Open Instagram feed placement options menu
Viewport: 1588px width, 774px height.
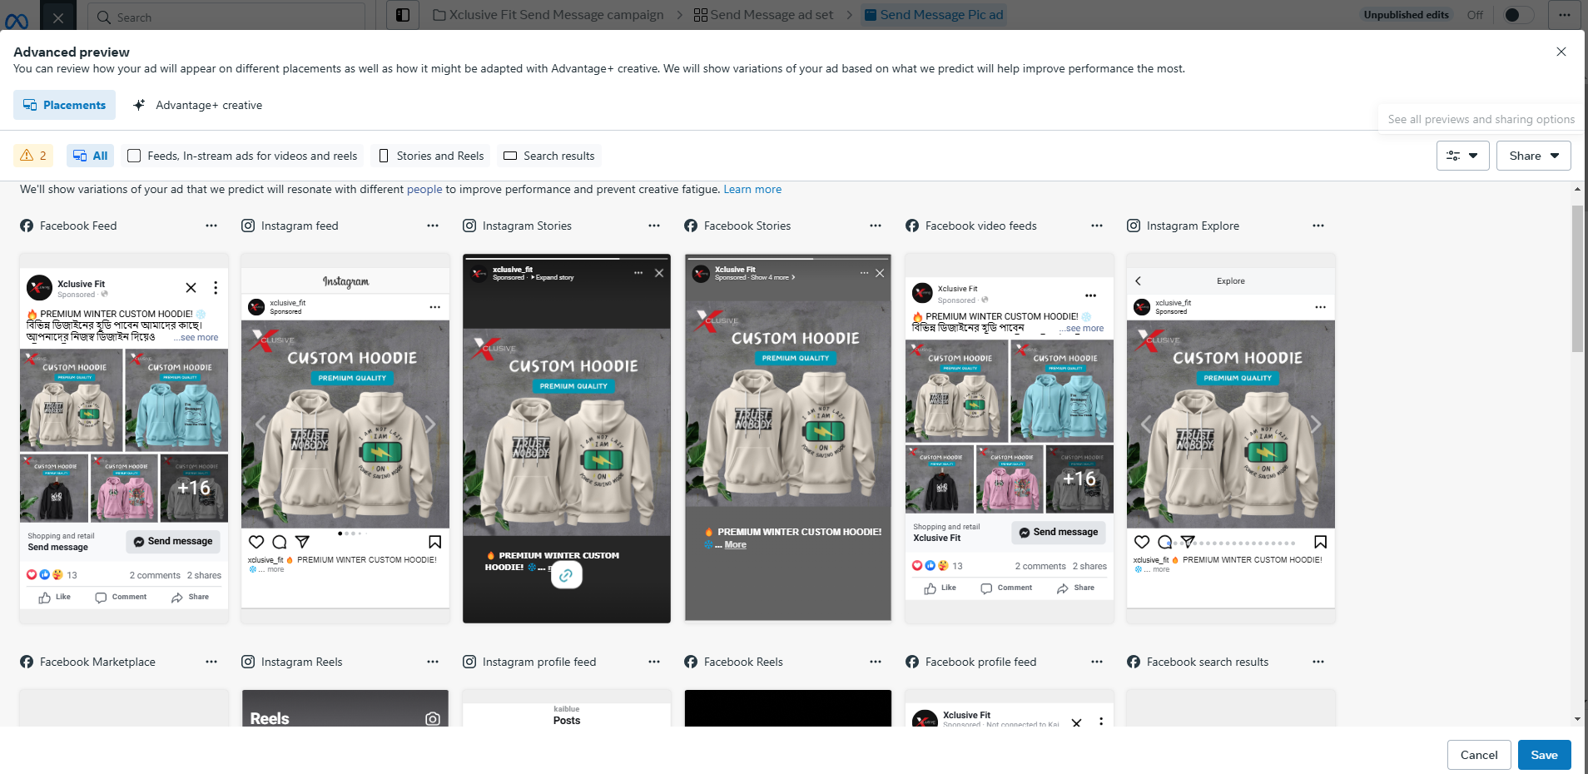pos(433,226)
